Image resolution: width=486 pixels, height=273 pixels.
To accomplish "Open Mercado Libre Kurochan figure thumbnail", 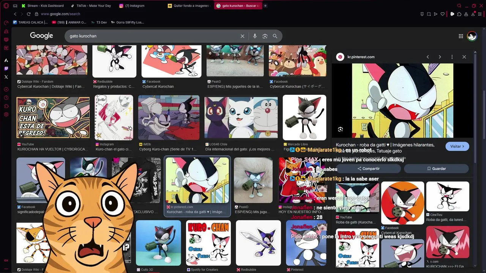I will [x=304, y=118].
